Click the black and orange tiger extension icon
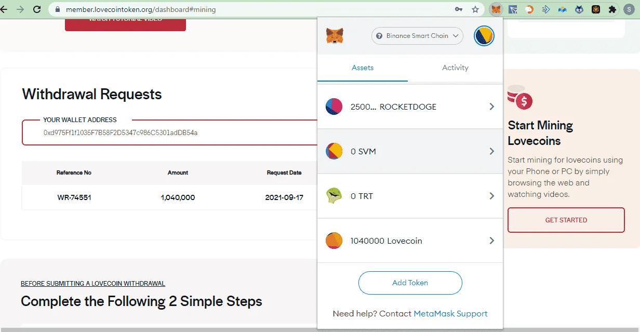Screen dimensions: 640x332 pos(596,9)
